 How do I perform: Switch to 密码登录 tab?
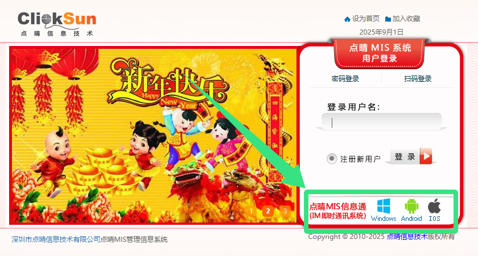tap(345, 79)
